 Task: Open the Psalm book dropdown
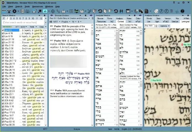(66, 22)
